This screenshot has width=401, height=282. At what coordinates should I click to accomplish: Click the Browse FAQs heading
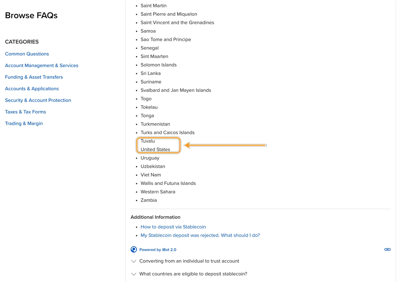(x=31, y=16)
